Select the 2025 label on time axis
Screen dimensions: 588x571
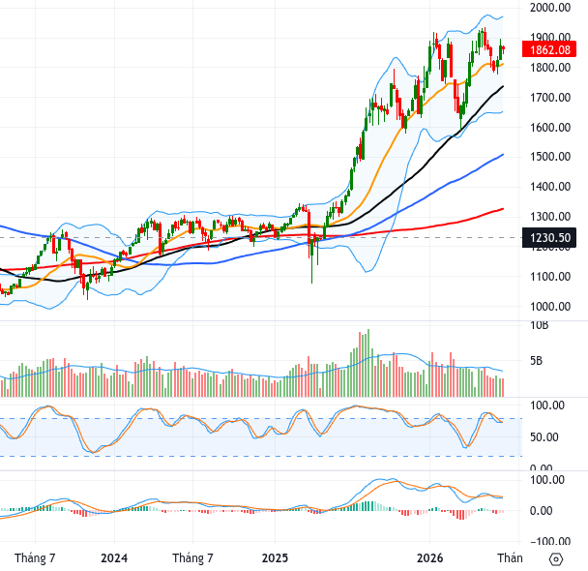point(275,558)
